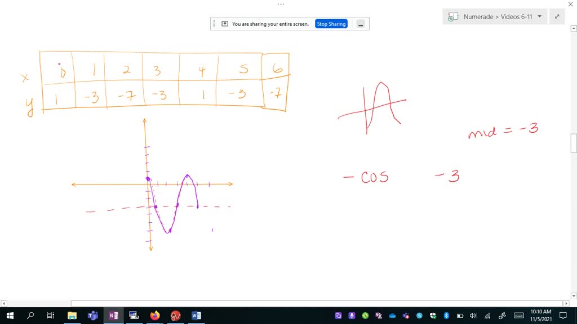Toggle full screen with the diagonal arrows button
The width and height of the screenshot is (577, 324).
(x=558, y=16)
